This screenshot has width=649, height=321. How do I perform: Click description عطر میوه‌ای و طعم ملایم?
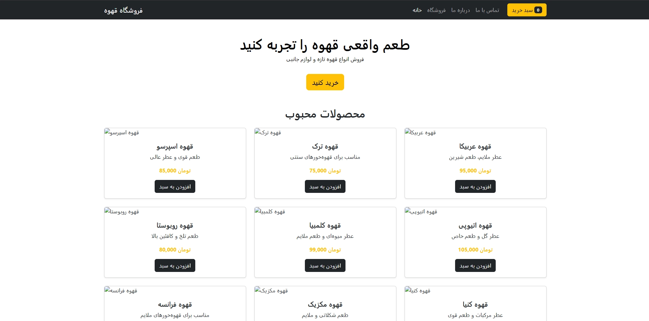(325, 236)
